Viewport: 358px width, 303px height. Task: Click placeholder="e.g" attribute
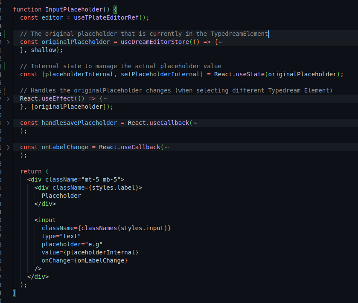click(72, 244)
